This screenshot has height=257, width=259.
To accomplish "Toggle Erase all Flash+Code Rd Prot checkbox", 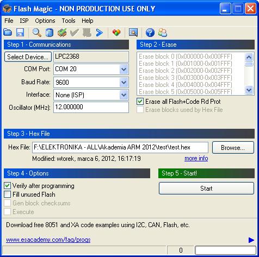I will (x=140, y=102).
